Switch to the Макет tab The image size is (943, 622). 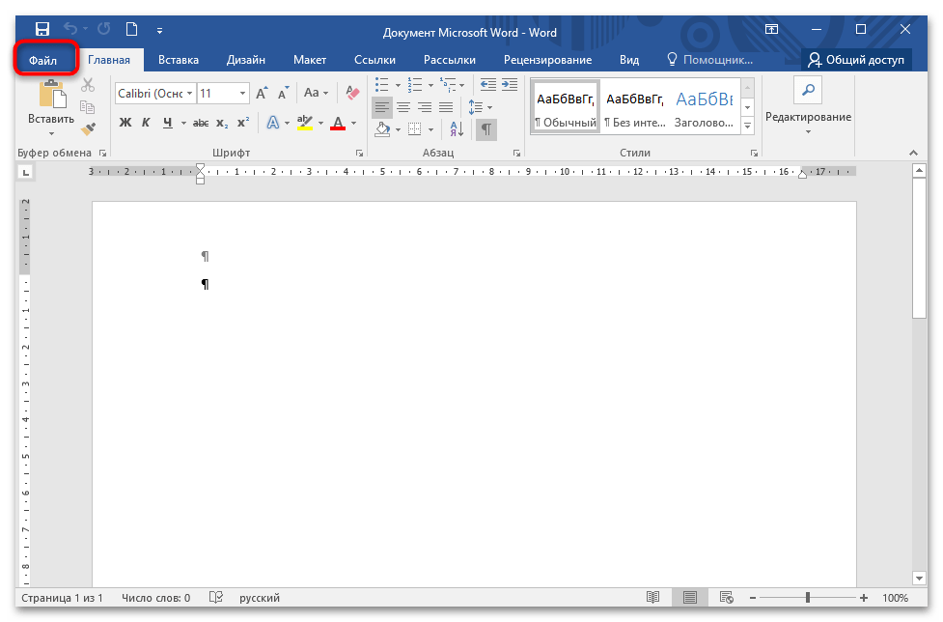(x=310, y=60)
